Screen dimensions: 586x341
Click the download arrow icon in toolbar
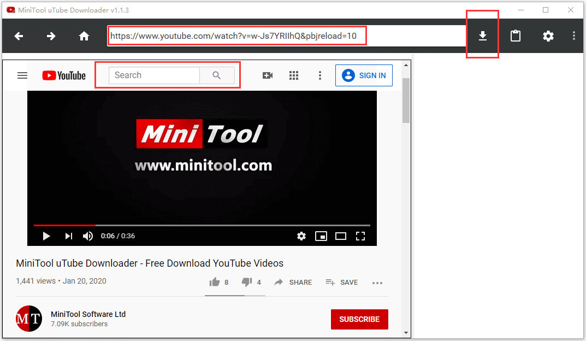pyautogui.click(x=482, y=36)
